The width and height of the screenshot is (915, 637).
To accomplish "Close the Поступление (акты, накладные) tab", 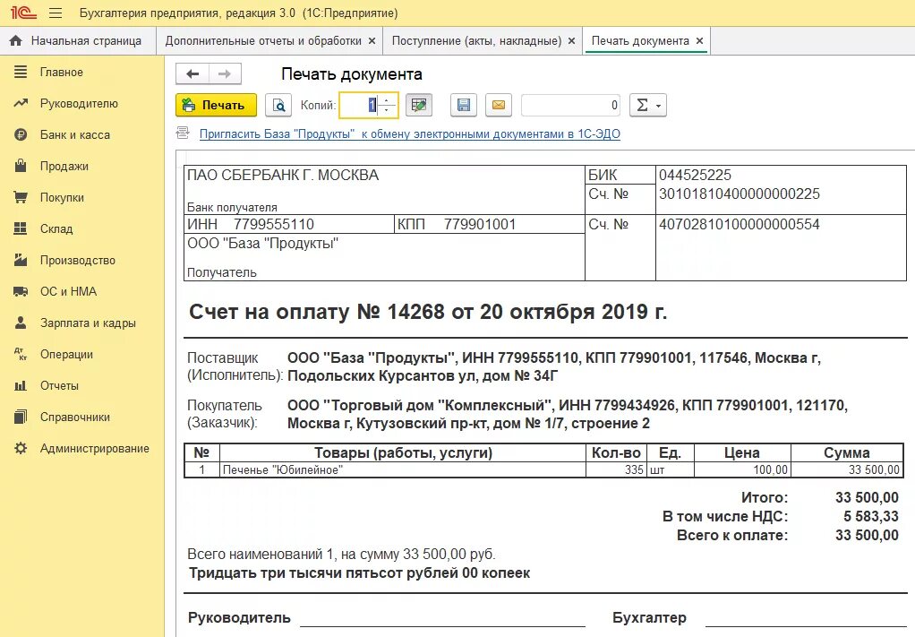I will [x=572, y=41].
